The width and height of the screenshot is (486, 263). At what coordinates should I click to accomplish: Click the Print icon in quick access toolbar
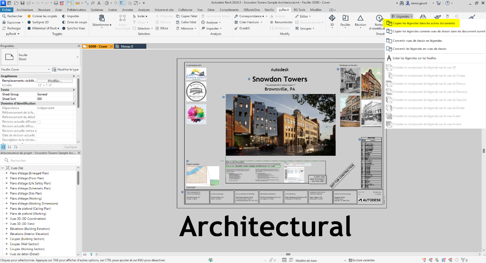56,3
